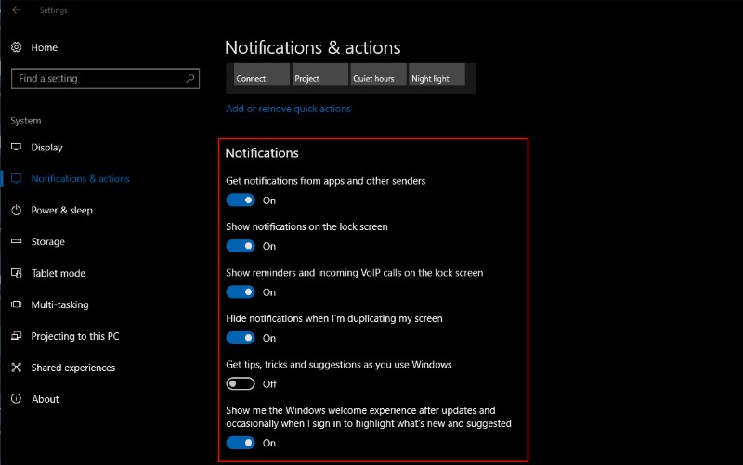Screen dimensions: 743x465
Task: Enable tips, tricks and suggestions toggle
Action: [x=241, y=383]
